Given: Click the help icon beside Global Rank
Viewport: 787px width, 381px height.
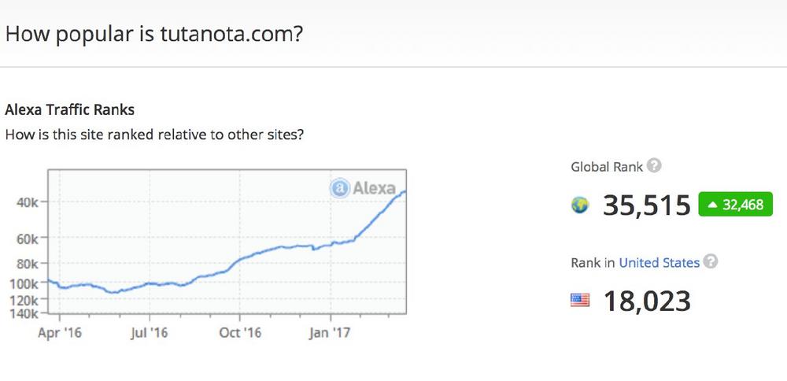Looking at the screenshot, I should point(654,167).
